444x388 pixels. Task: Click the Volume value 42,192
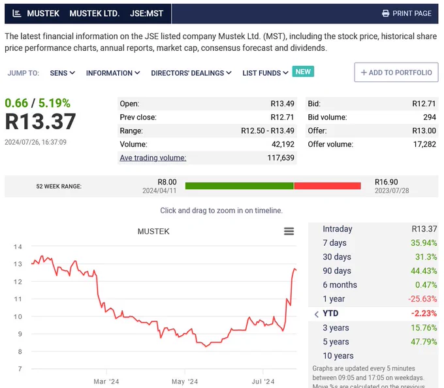click(283, 144)
